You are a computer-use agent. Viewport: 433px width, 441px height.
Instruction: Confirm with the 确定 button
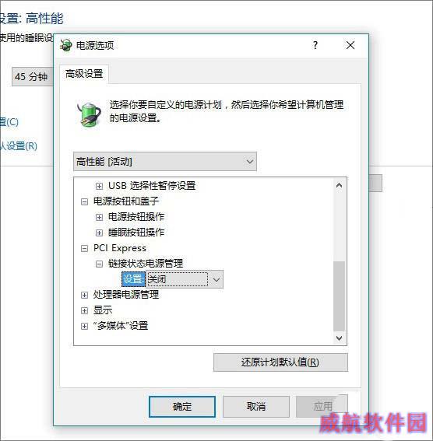click(182, 407)
